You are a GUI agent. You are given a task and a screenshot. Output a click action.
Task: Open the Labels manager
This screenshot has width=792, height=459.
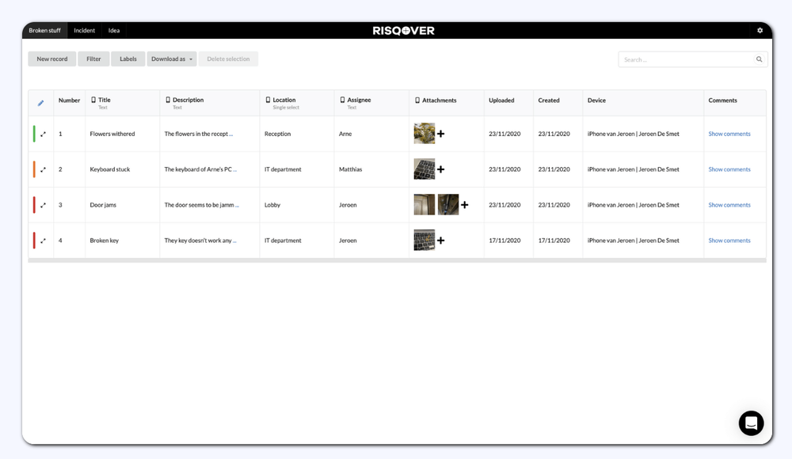click(x=128, y=59)
